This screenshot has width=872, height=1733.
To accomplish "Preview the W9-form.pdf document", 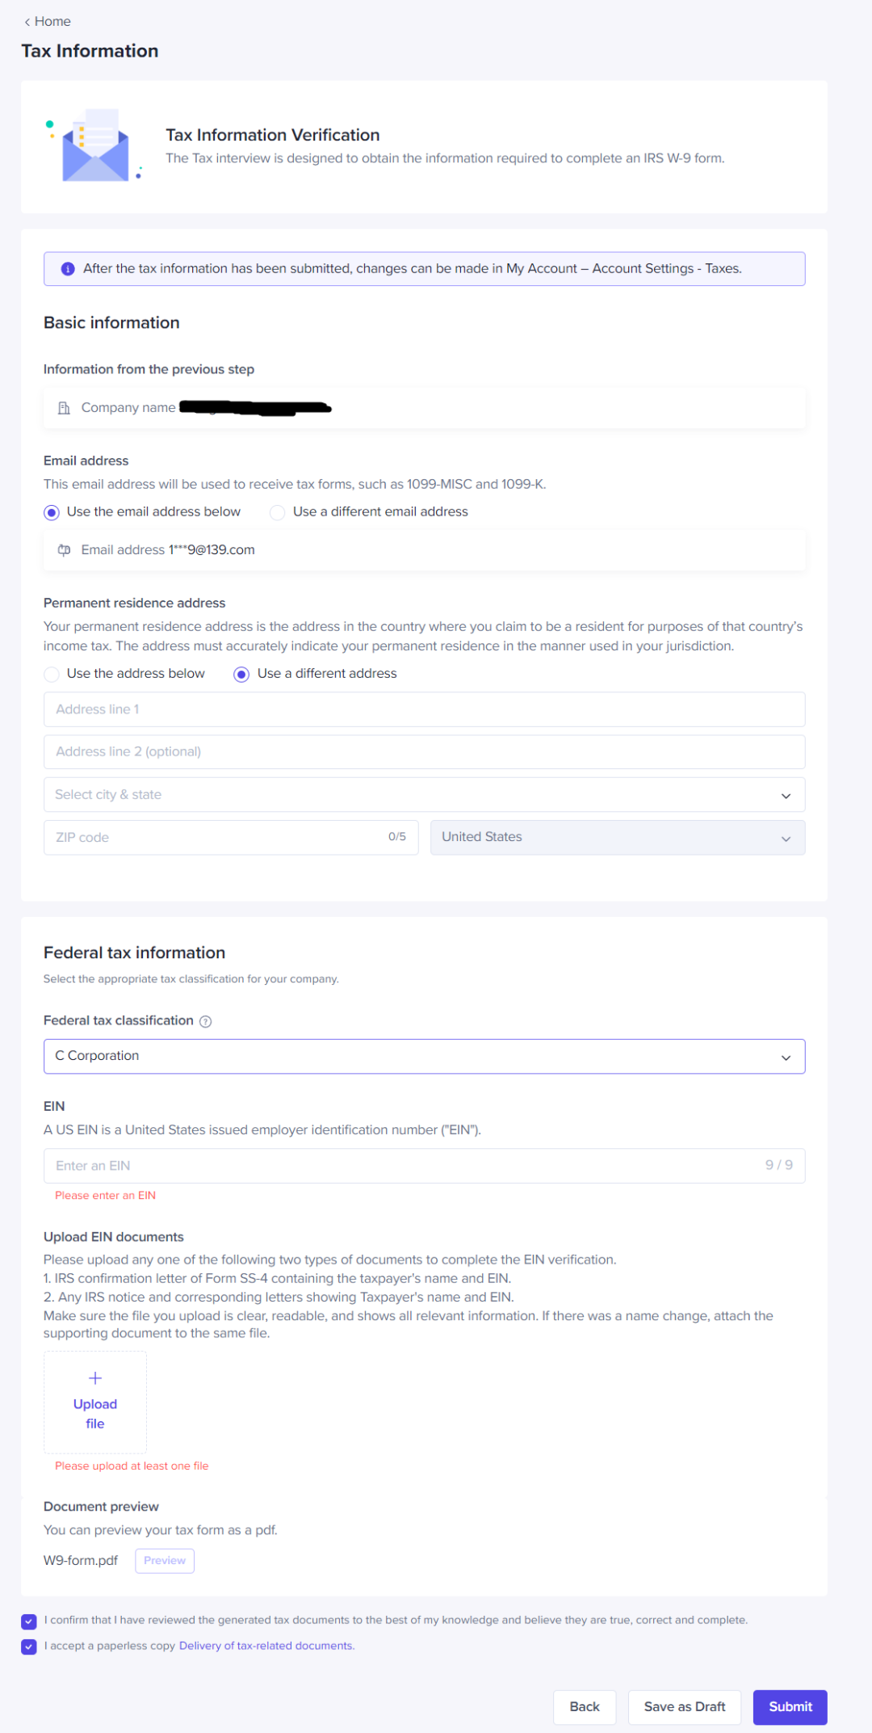I will pyautogui.click(x=165, y=1561).
